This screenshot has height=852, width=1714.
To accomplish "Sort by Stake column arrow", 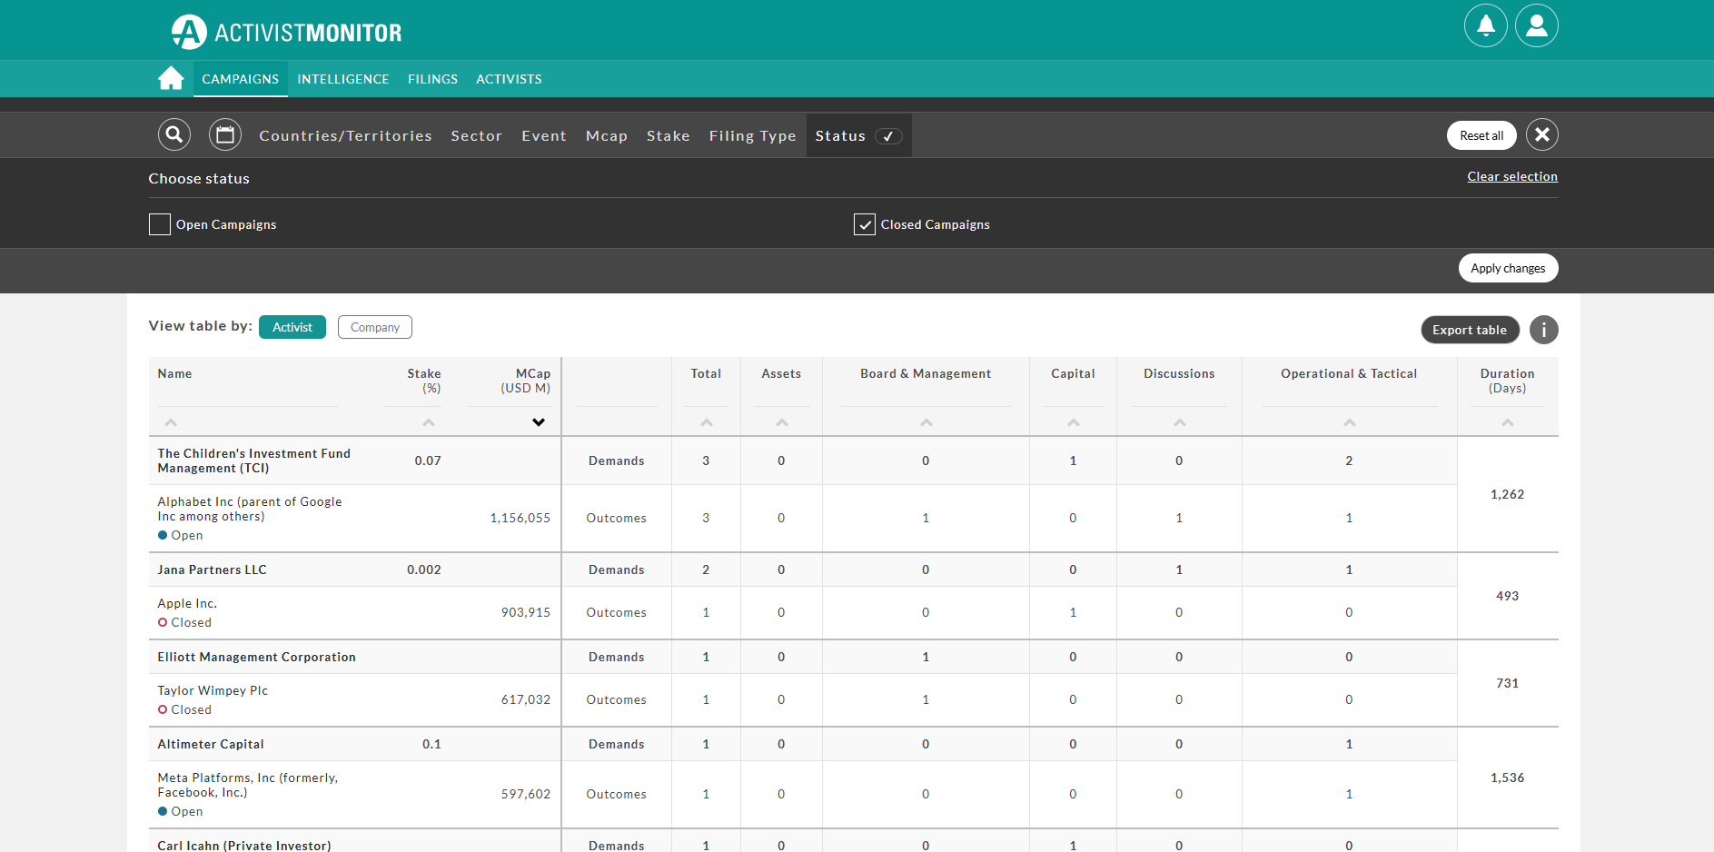I will coord(429,422).
